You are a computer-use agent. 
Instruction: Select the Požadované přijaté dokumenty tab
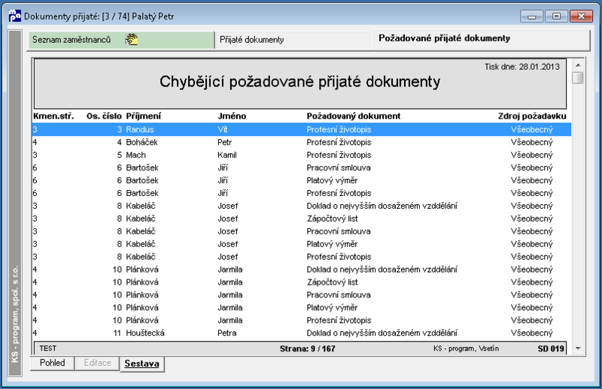point(482,39)
